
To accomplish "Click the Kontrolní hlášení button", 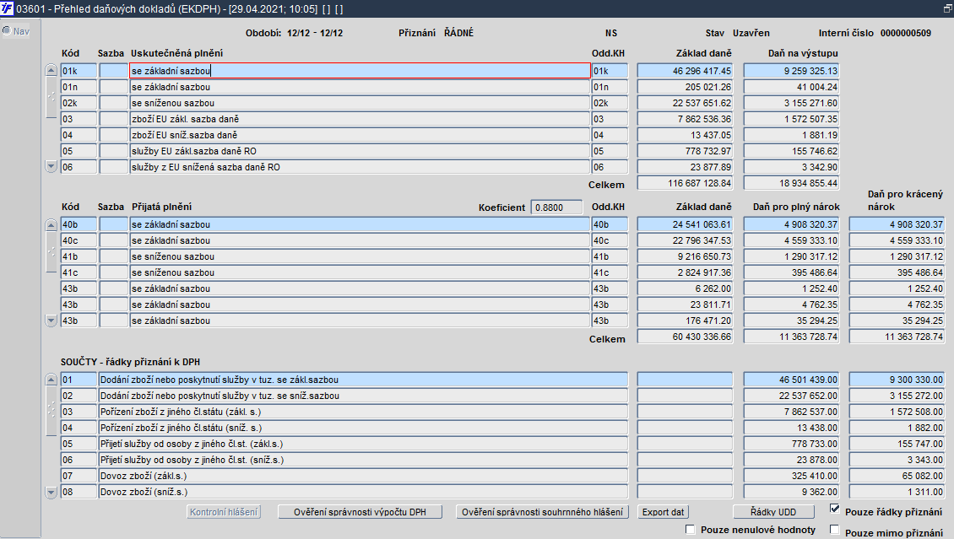I will point(224,512).
